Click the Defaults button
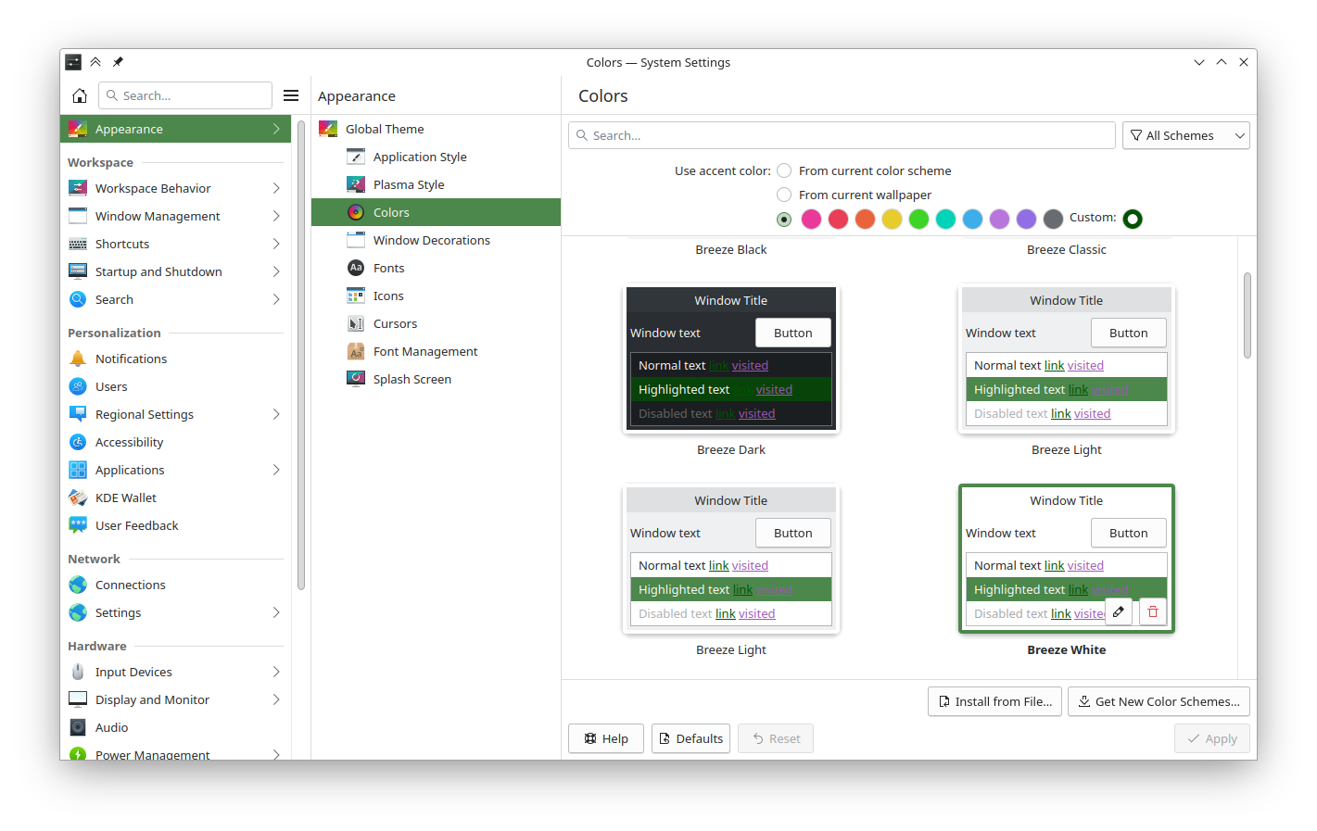1317x831 pixels. [690, 738]
